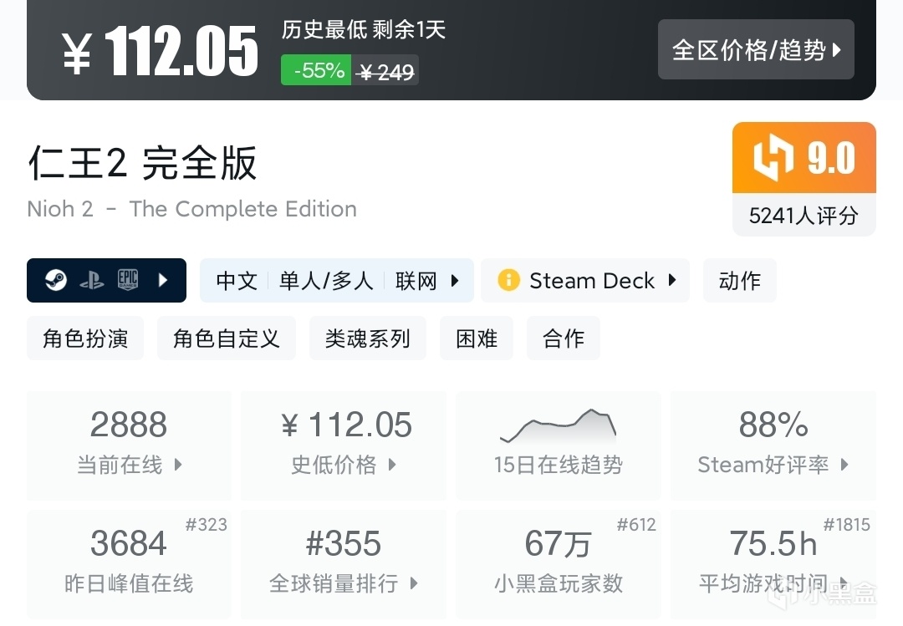Open the 当前在线 player count stat
Viewport: 903px width, 626px height.
129,444
